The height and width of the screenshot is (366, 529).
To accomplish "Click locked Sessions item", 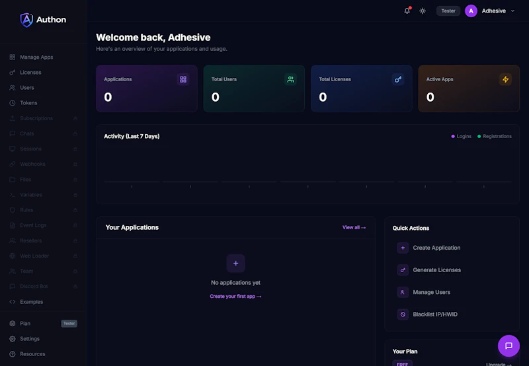I will [x=43, y=149].
